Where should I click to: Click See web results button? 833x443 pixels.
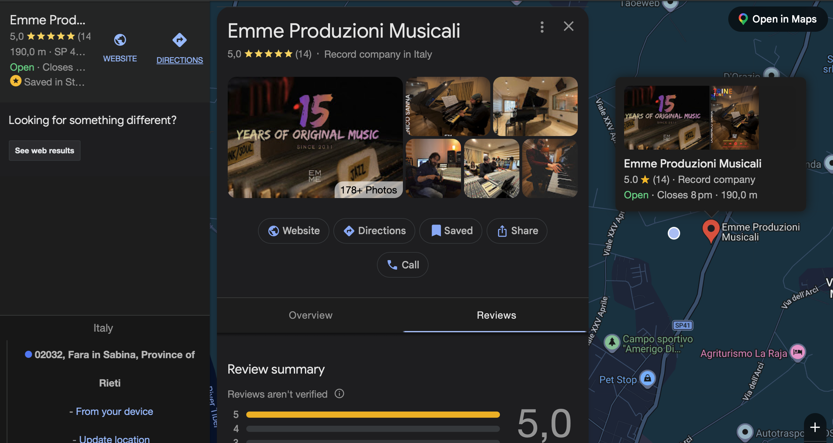tap(44, 151)
